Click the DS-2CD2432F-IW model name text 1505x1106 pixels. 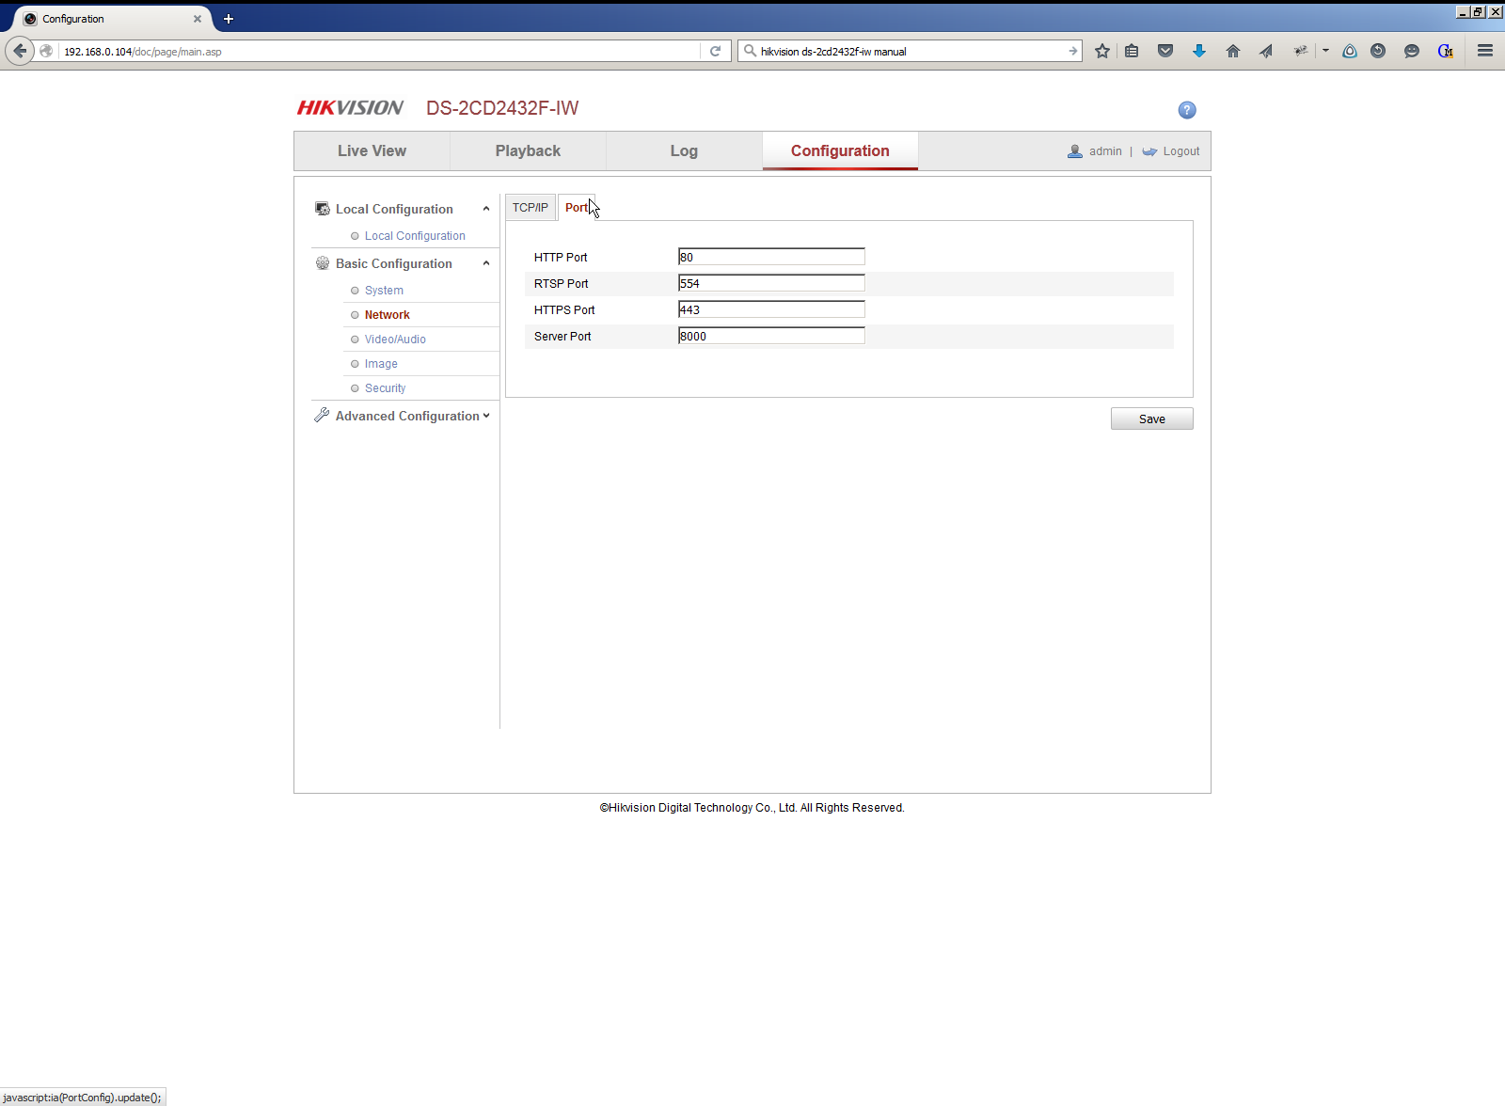click(502, 108)
